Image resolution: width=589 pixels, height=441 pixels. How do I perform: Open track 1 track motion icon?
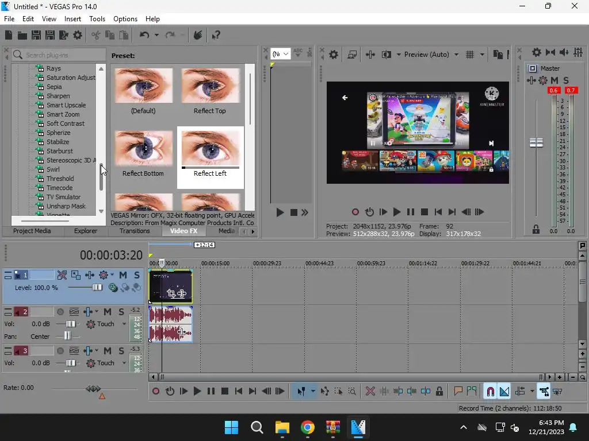(x=76, y=275)
